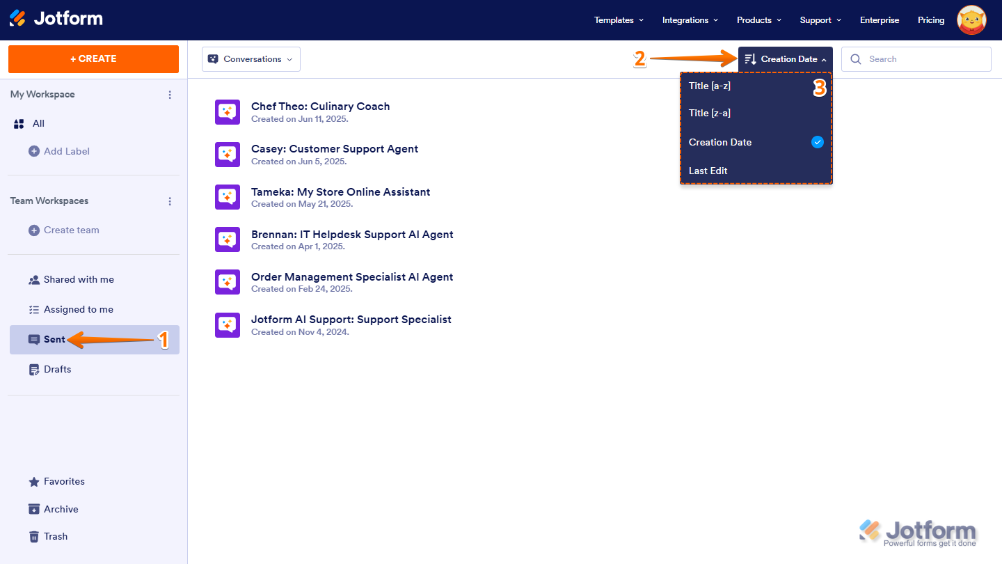Collapse the Creation Date sort dropdown
The height and width of the screenshot is (564, 1002).
click(x=785, y=59)
